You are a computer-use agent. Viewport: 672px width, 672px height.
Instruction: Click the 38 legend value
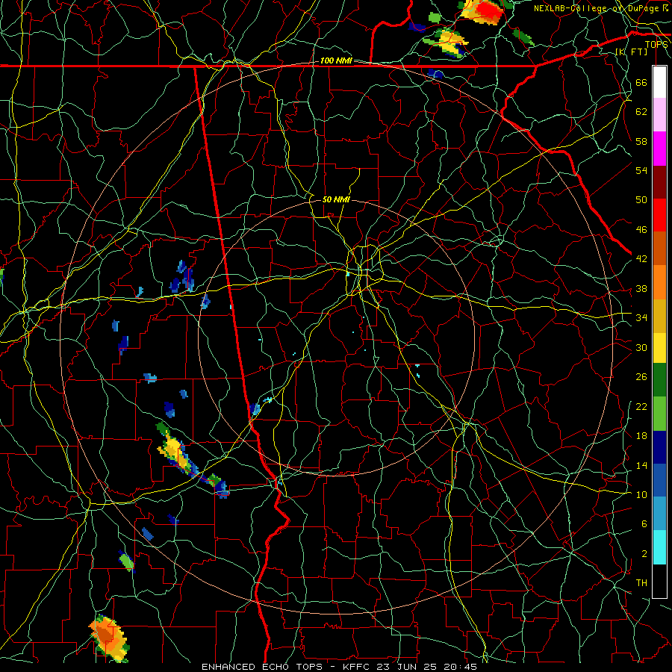tap(641, 288)
